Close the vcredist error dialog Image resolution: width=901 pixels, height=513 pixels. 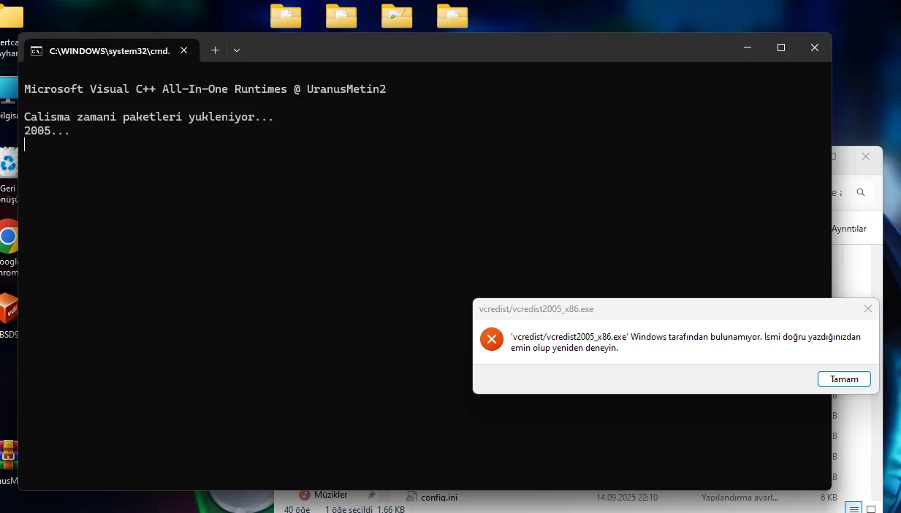point(867,308)
